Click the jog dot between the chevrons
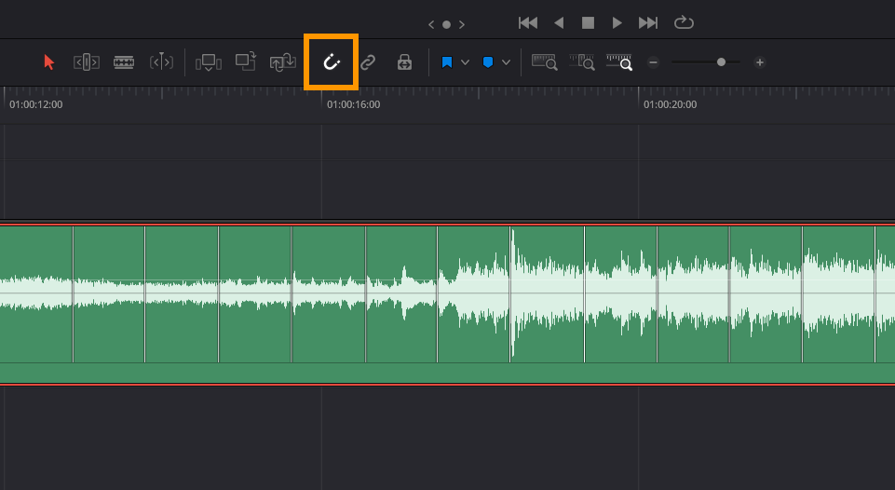Screen dimensions: 895x490 446,24
